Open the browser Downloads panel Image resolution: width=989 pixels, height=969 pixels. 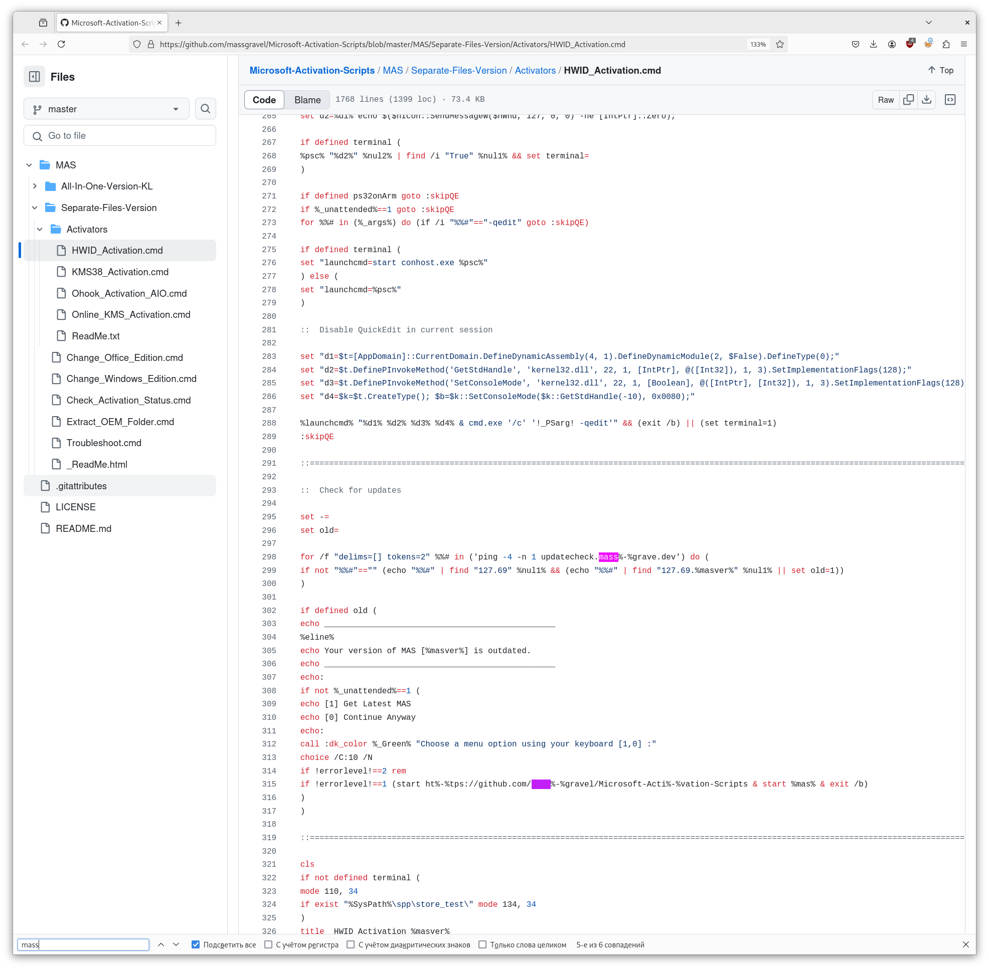coord(873,44)
